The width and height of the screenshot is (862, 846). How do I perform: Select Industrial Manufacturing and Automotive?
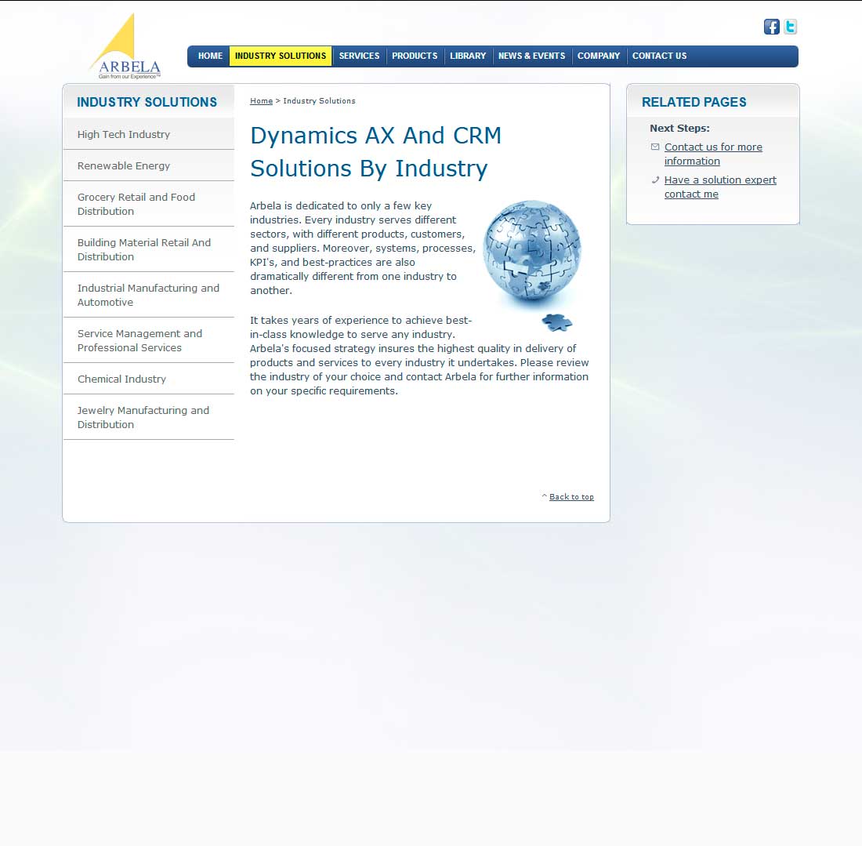pyautogui.click(x=148, y=295)
